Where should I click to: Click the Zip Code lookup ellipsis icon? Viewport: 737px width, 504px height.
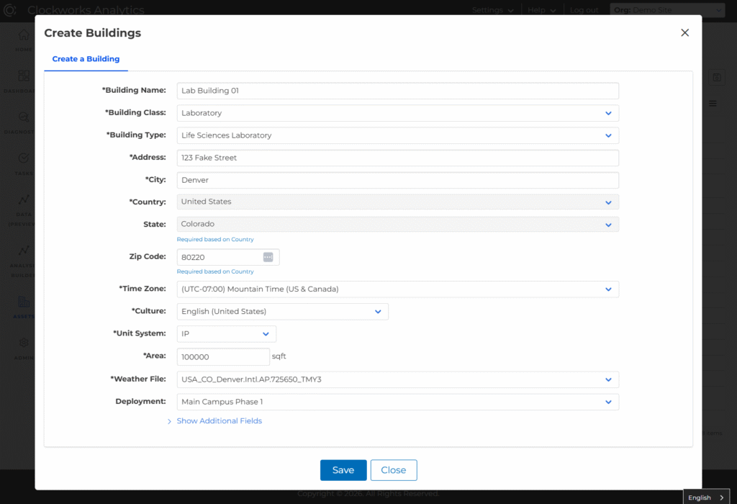tap(268, 257)
